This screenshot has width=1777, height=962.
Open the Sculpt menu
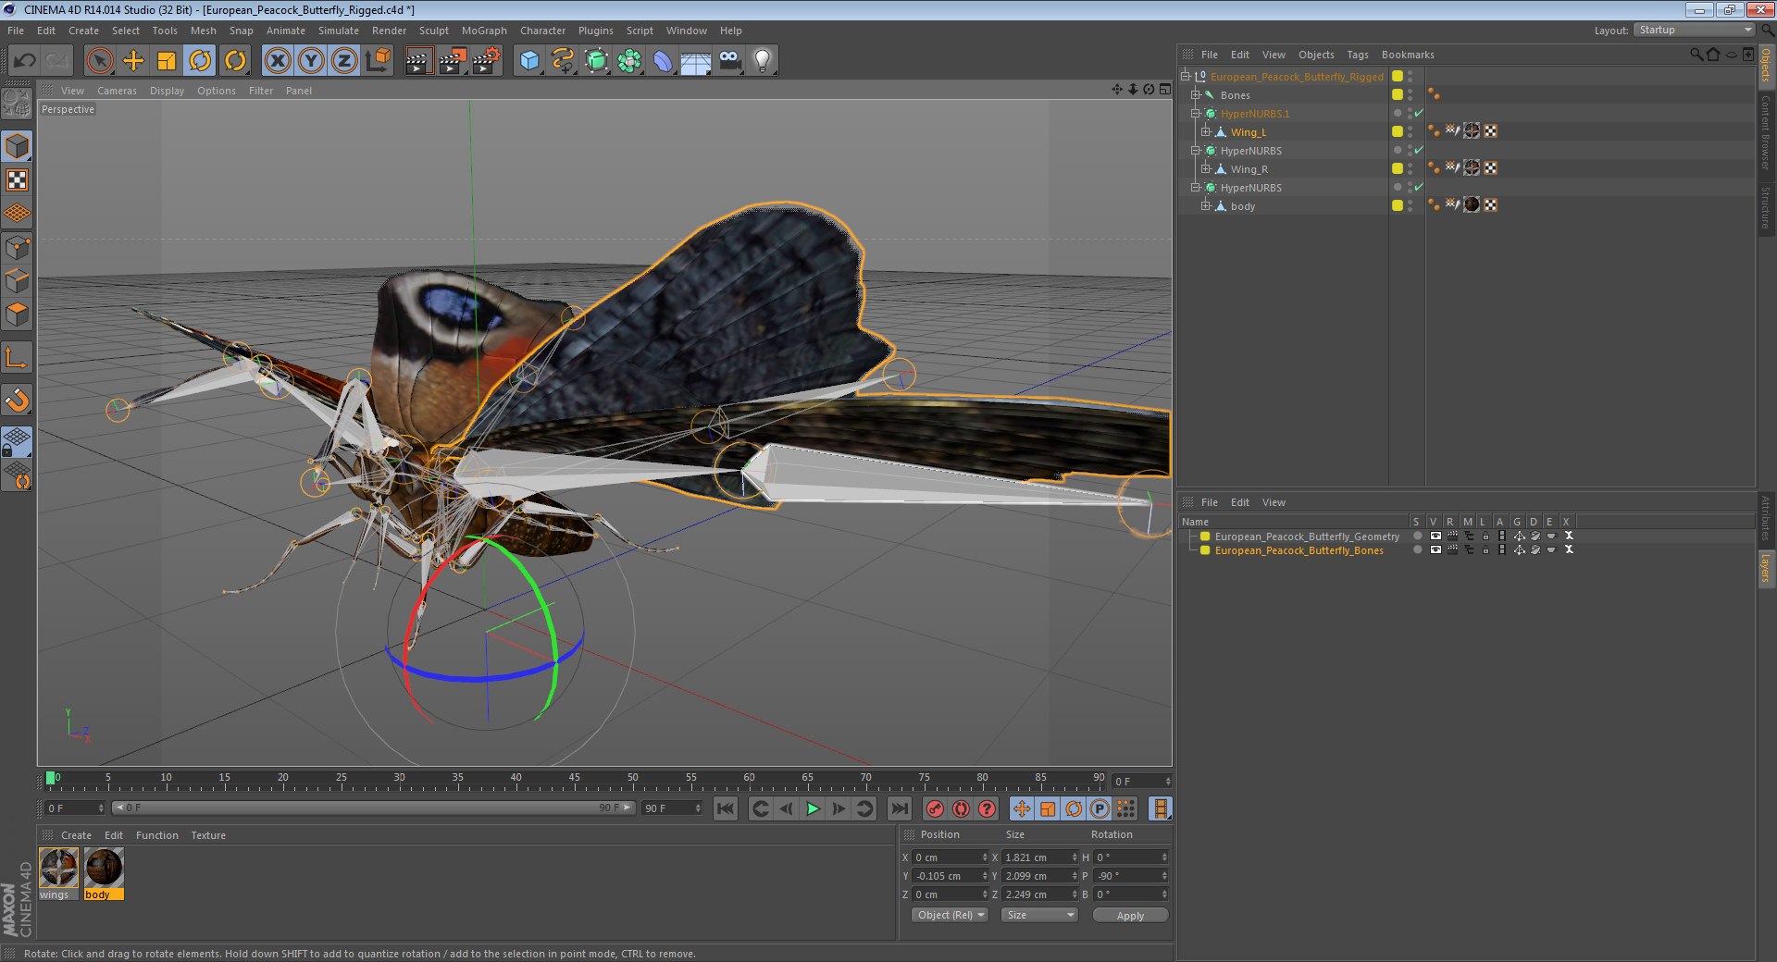click(x=433, y=31)
